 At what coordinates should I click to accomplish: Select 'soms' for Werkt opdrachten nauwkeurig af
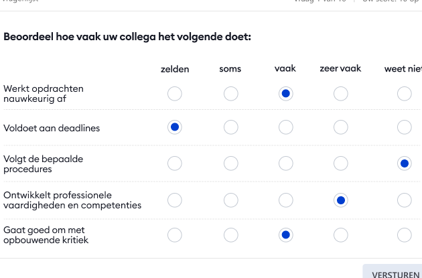(x=231, y=94)
